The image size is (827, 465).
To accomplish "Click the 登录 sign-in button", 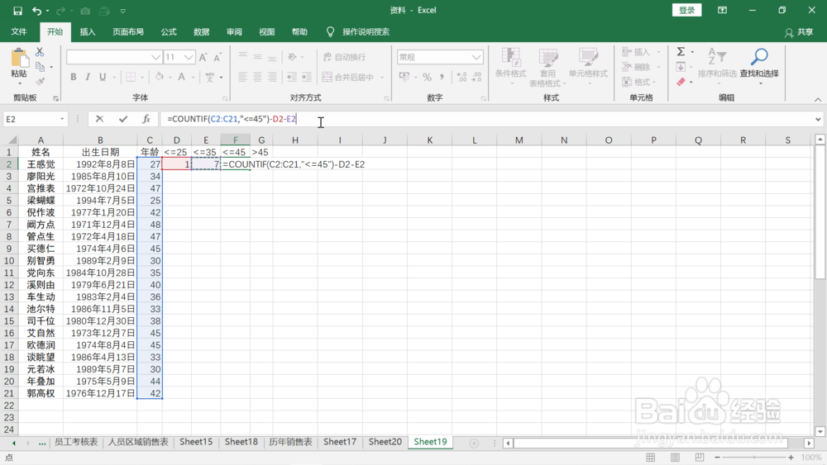I will tap(686, 11).
